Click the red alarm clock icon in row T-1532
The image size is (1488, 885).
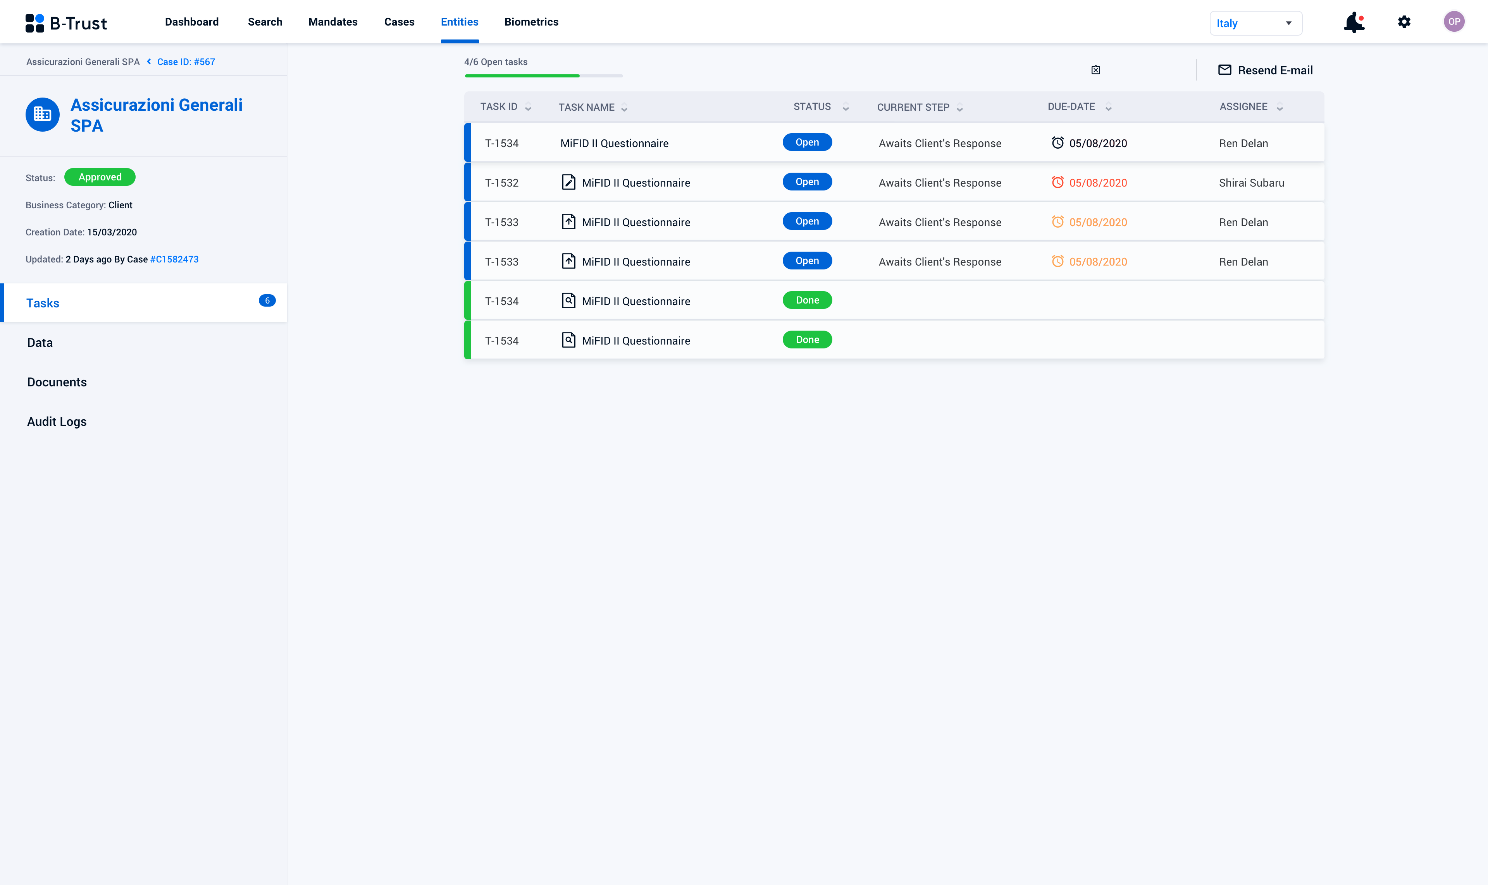(1057, 182)
